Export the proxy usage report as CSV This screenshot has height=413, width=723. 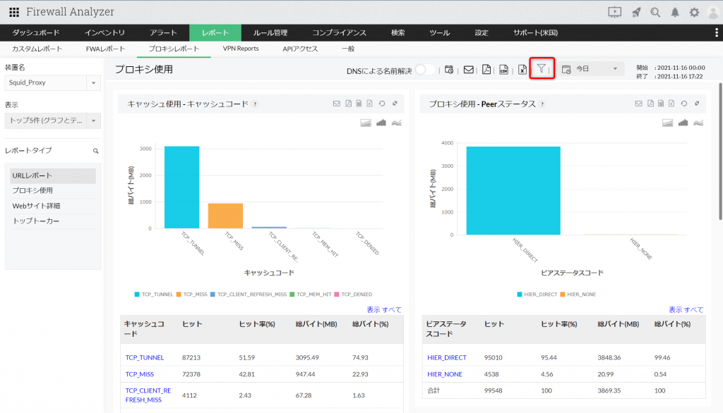tap(504, 70)
